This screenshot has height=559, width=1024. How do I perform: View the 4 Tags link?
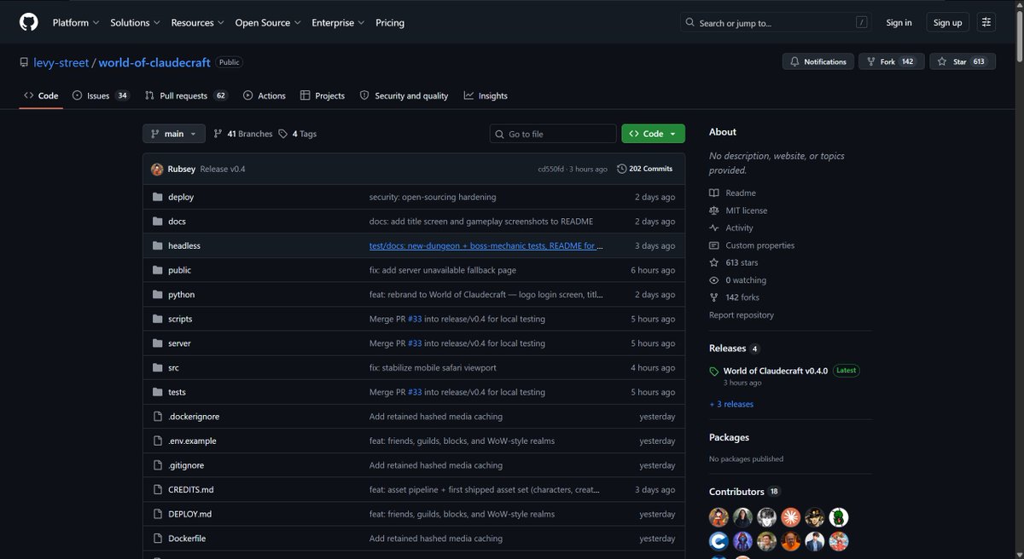(298, 134)
